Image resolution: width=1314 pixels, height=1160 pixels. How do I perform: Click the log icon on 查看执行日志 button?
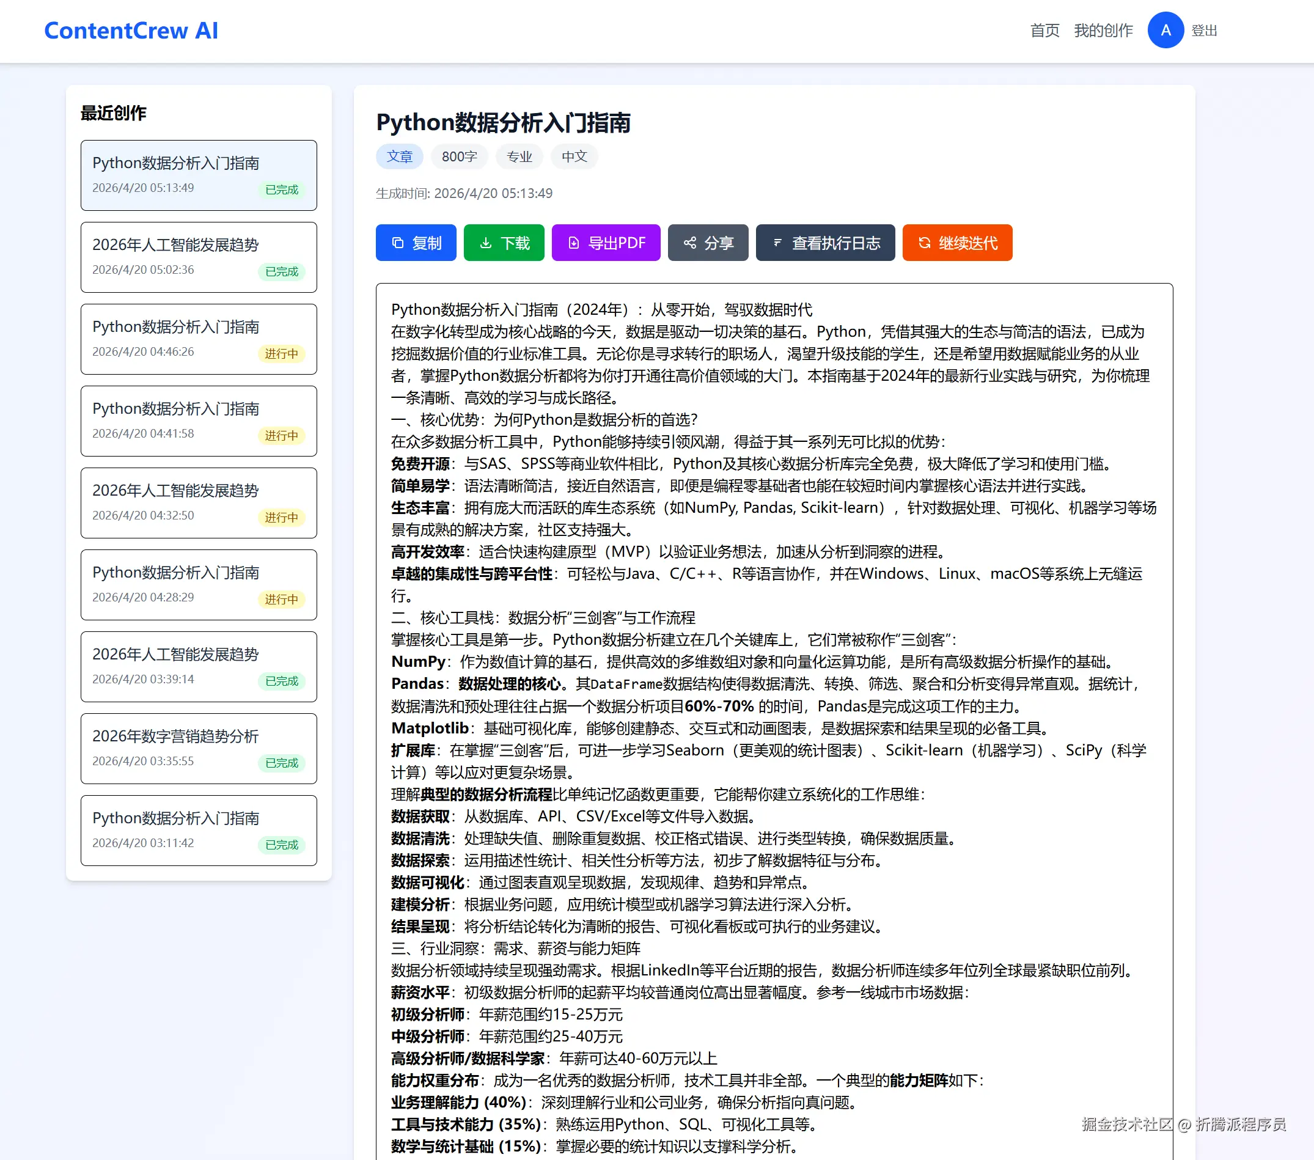778,243
